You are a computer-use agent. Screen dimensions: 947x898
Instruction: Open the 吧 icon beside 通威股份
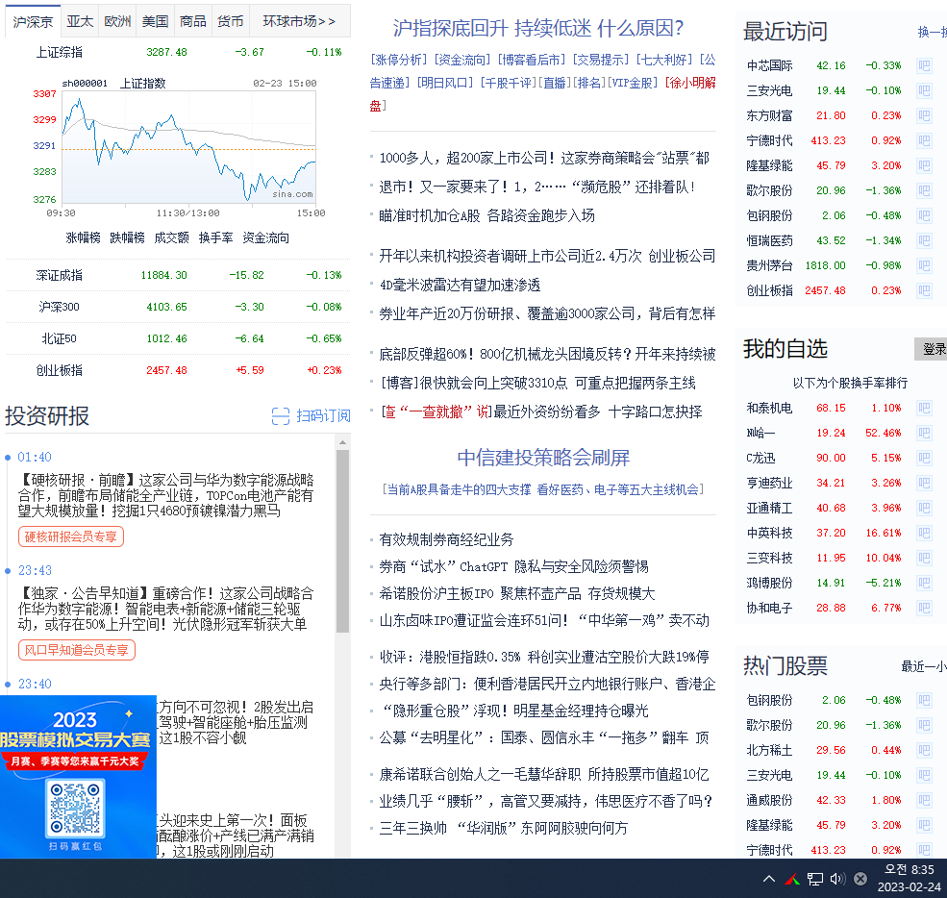pos(924,800)
